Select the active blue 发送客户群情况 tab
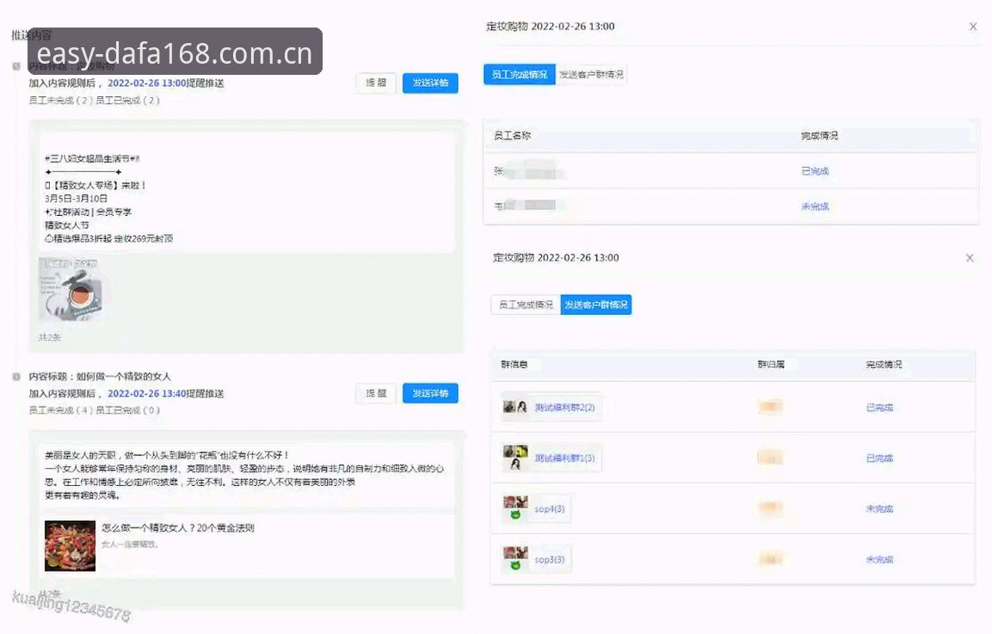The width and height of the screenshot is (992, 634). 596,305
